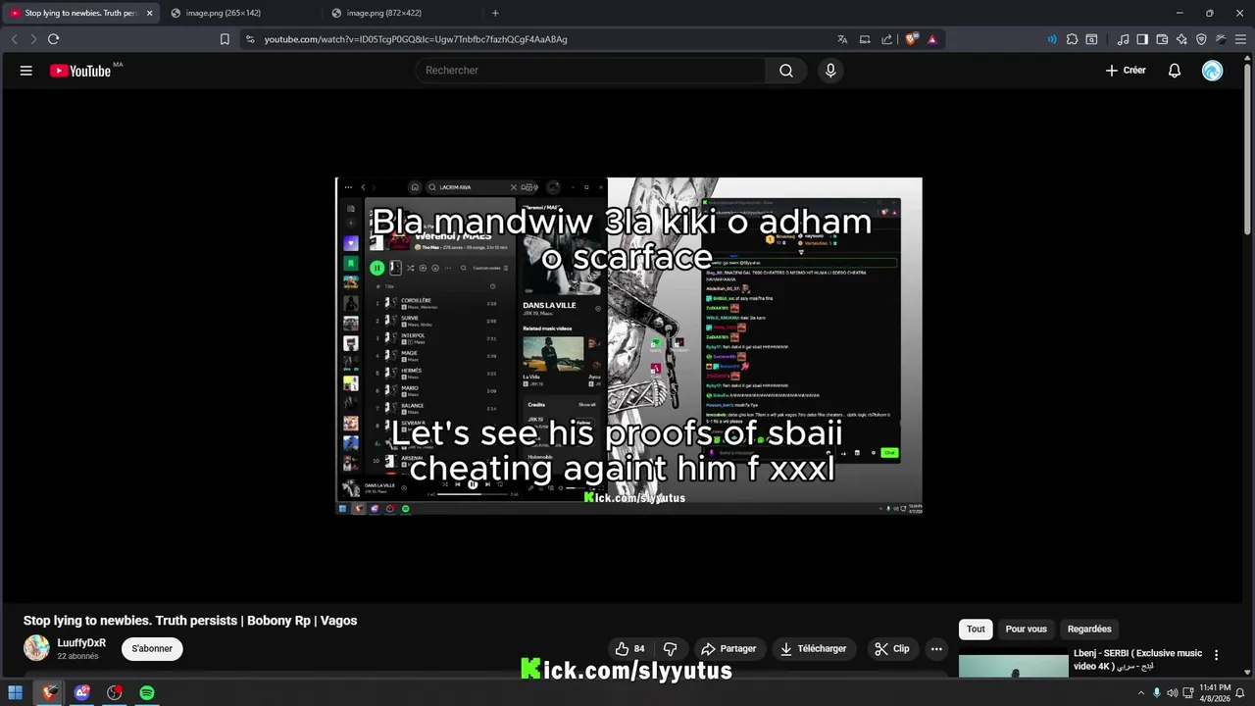Click the video title Stop lying to newbies
Image resolution: width=1255 pixels, height=706 pixels.
click(x=190, y=621)
